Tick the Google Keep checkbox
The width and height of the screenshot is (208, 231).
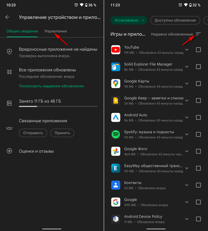tap(198, 100)
